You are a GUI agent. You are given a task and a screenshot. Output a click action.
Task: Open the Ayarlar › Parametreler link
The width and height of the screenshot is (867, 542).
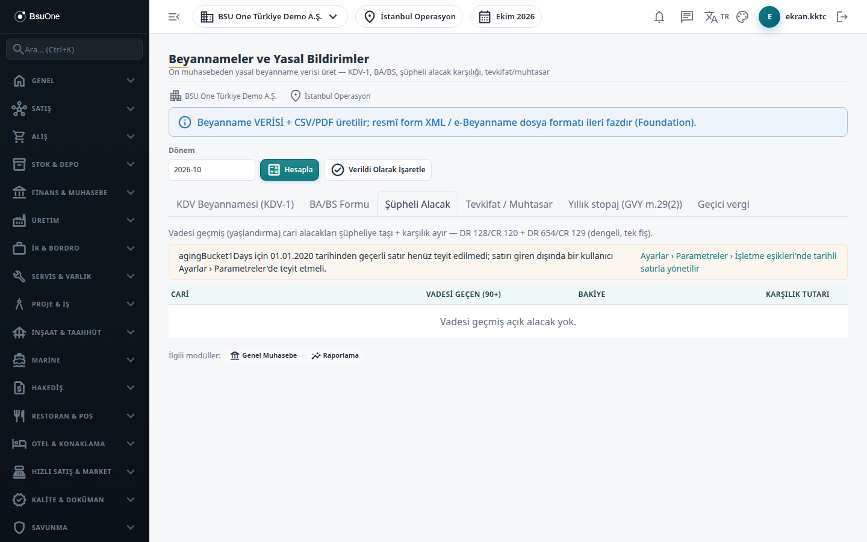click(739, 262)
